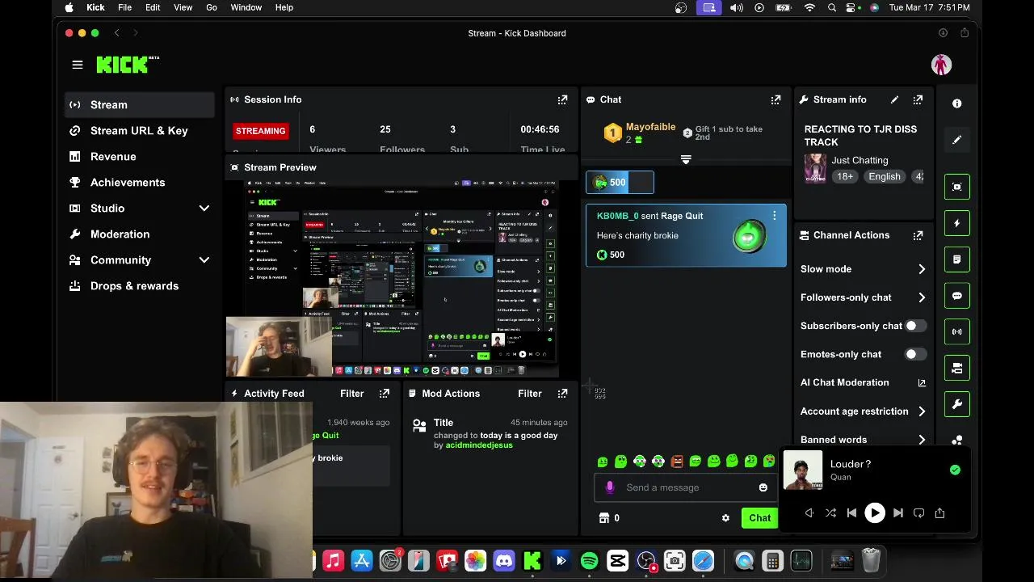Click the info icon in right sidebar
The image size is (1034, 582).
(956, 103)
